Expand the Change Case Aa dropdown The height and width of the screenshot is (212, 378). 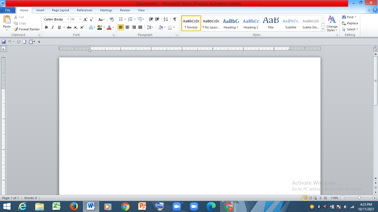102,19
